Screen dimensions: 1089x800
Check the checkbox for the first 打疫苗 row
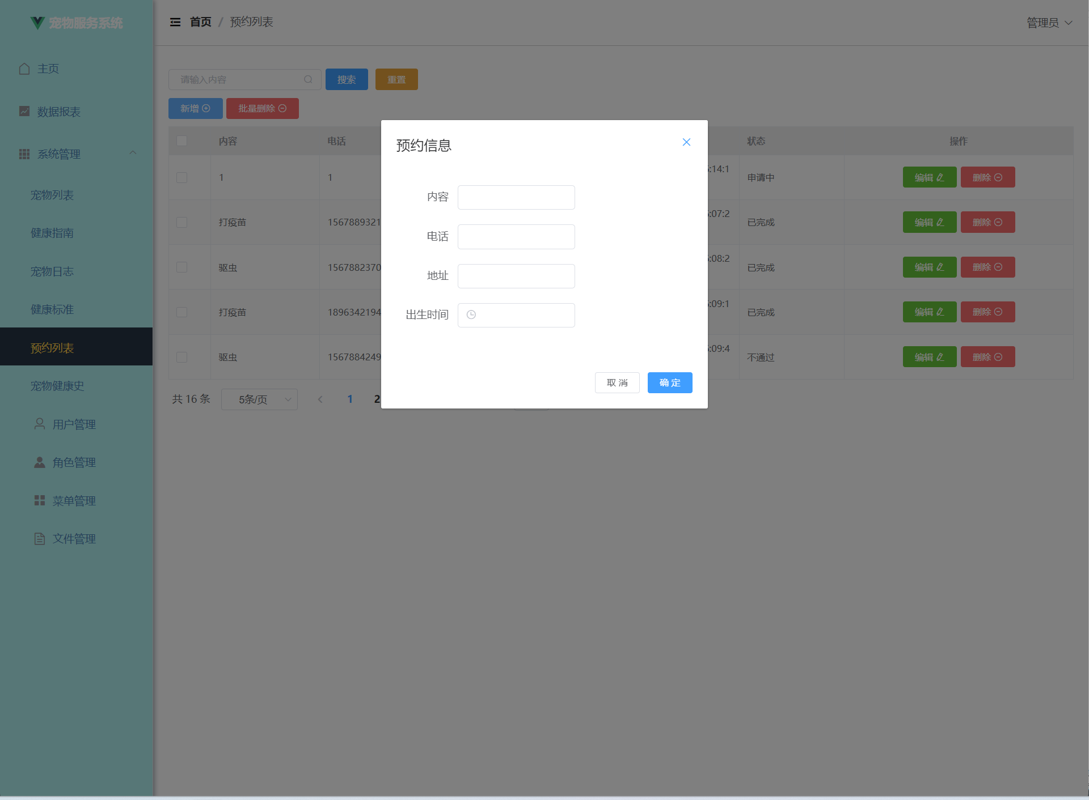coord(181,222)
